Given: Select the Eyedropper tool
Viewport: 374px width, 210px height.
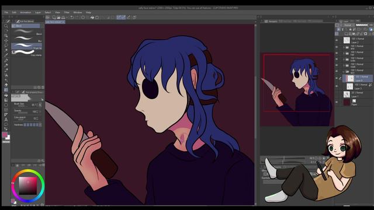Looking at the screenshot, I should 6,55.
